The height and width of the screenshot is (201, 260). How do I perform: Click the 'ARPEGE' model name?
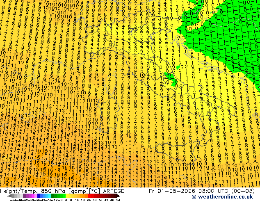114,191
